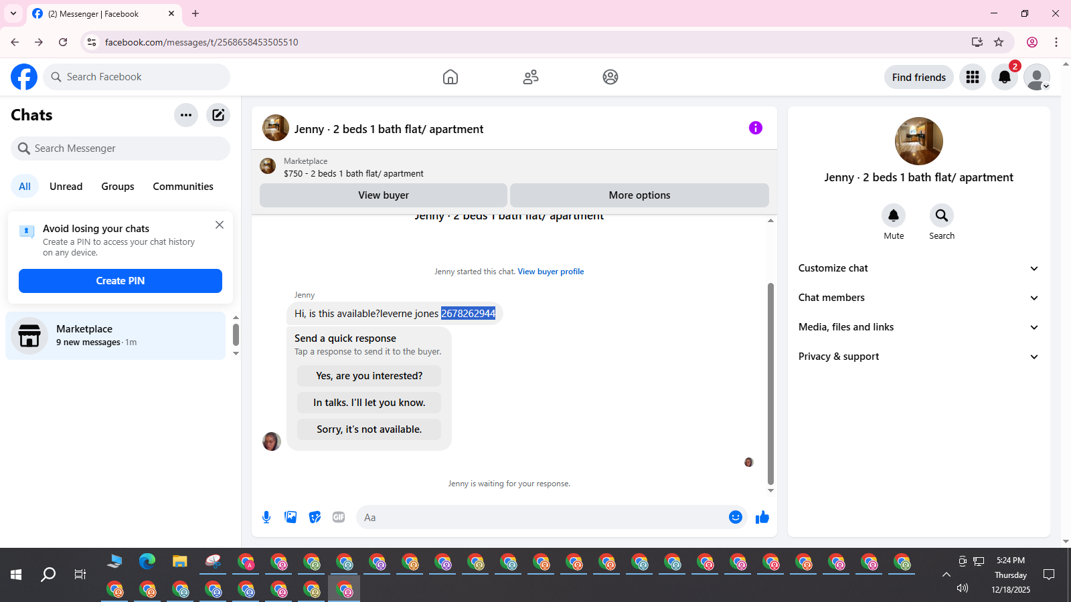Image resolution: width=1071 pixels, height=602 pixels.
Task: Select the Communities filter tab
Action: (183, 187)
